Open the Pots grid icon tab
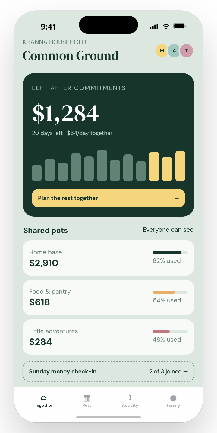This screenshot has height=433, width=217. 87,398
